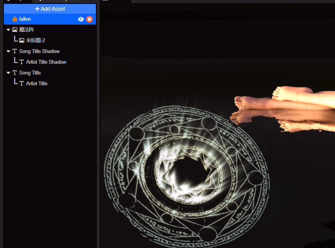Collapse the 魔法阵 layer group
This screenshot has height=248, width=335.
pos(8,30)
